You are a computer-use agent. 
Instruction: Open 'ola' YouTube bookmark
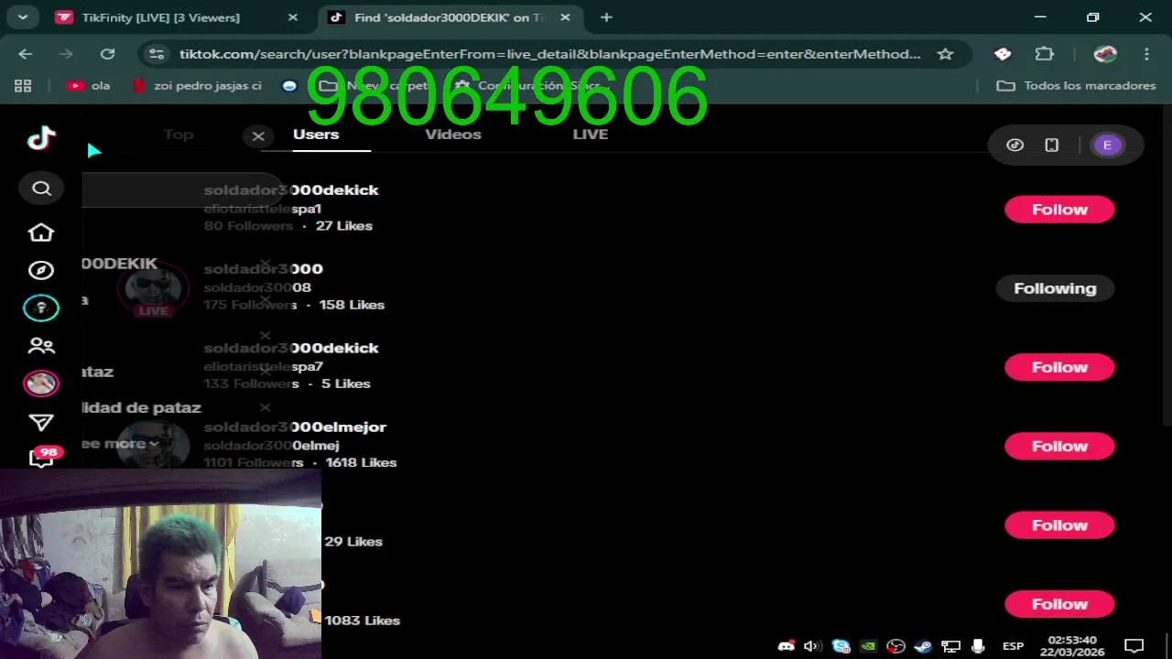(x=89, y=85)
